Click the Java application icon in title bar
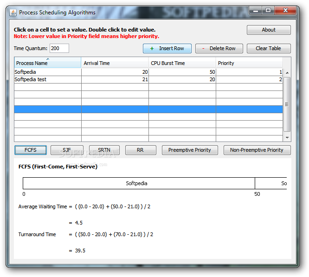The width and height of the screenshot is (309, 277). (13, 13)
